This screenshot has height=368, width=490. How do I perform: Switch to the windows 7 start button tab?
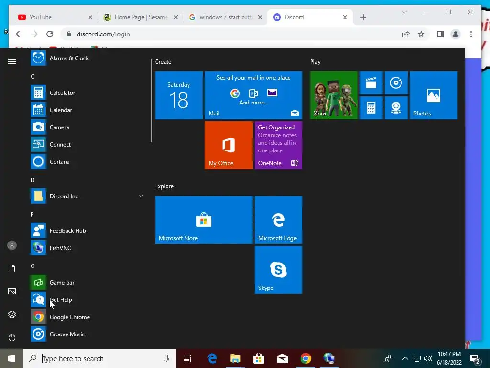point(226,17)
